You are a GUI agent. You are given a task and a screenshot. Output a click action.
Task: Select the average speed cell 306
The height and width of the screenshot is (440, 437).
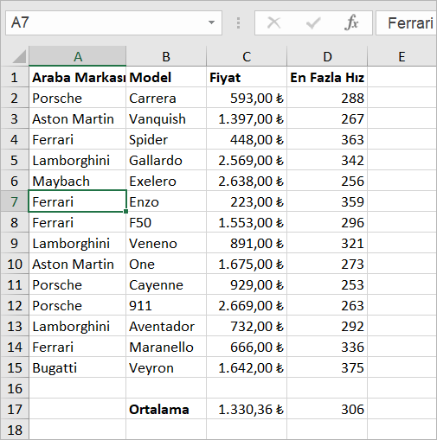point(327,409)
